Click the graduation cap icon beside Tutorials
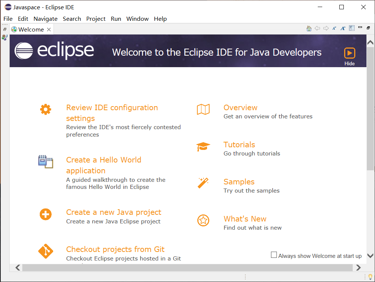375x282 pixels. point(203,146)
